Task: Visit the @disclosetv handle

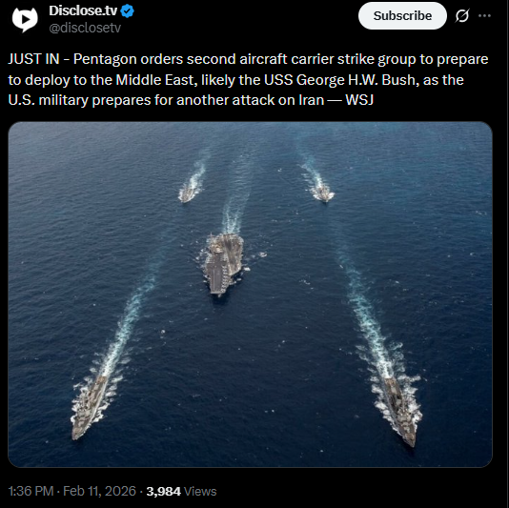Action: [85, 28]
